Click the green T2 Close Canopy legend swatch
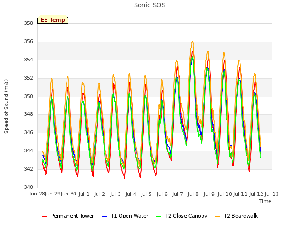Screen dimensions: 300x225 [x=158, y=217]
